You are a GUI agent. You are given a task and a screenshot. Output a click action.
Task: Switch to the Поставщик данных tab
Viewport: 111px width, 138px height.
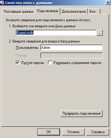coord(18,12)
